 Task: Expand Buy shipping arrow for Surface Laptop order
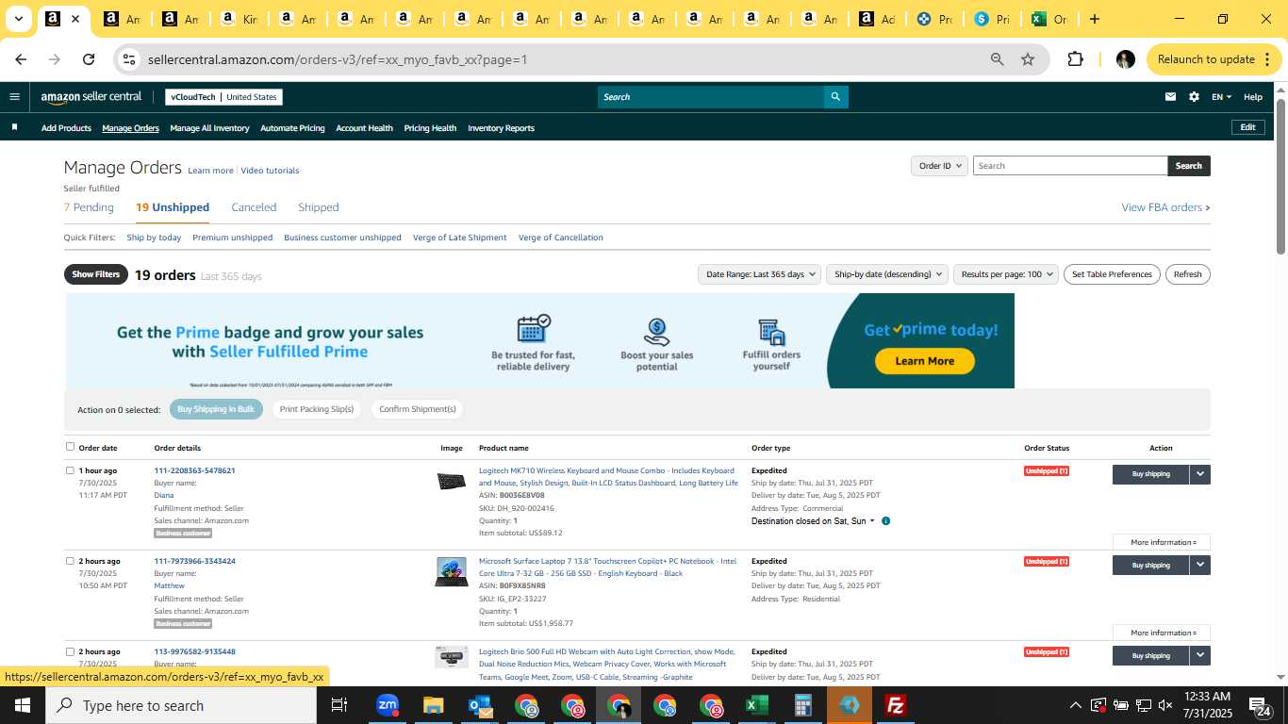pyautogui.click(x=1199, y=565)
